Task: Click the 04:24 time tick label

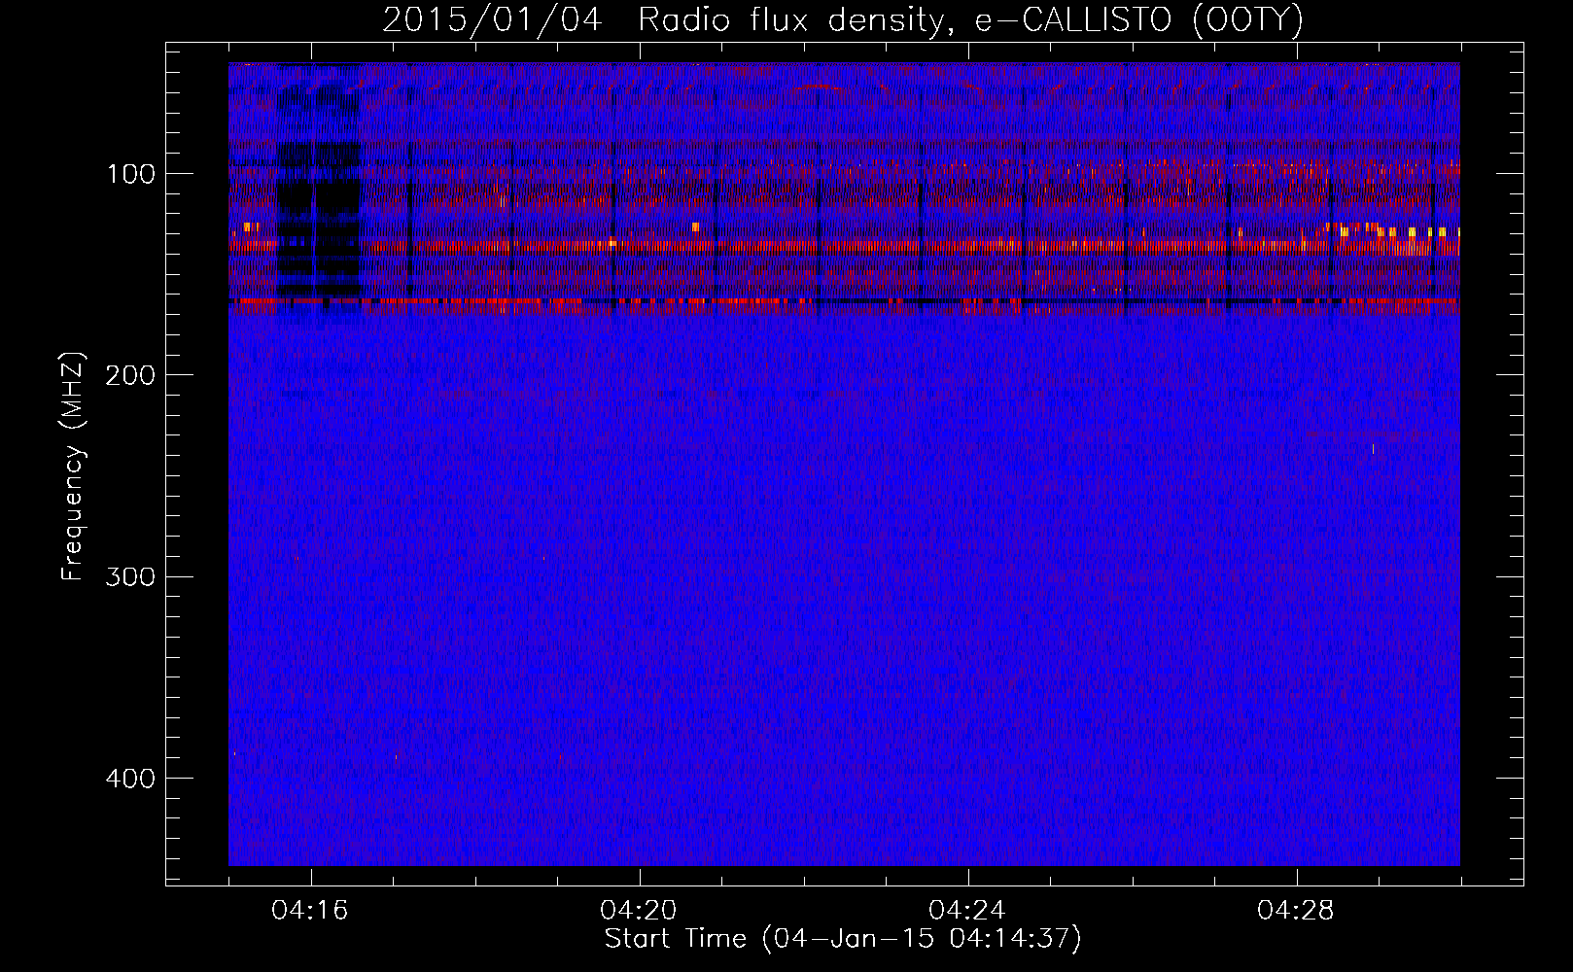Action: pyautogui.click(x=967, y=911)
